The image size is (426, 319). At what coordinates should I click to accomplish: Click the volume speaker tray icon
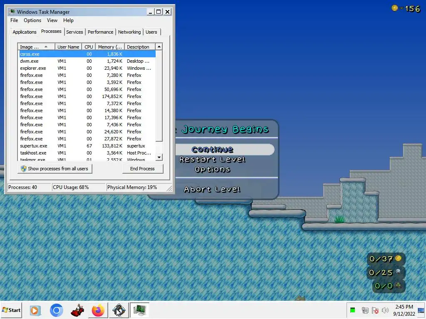(385, 310)
